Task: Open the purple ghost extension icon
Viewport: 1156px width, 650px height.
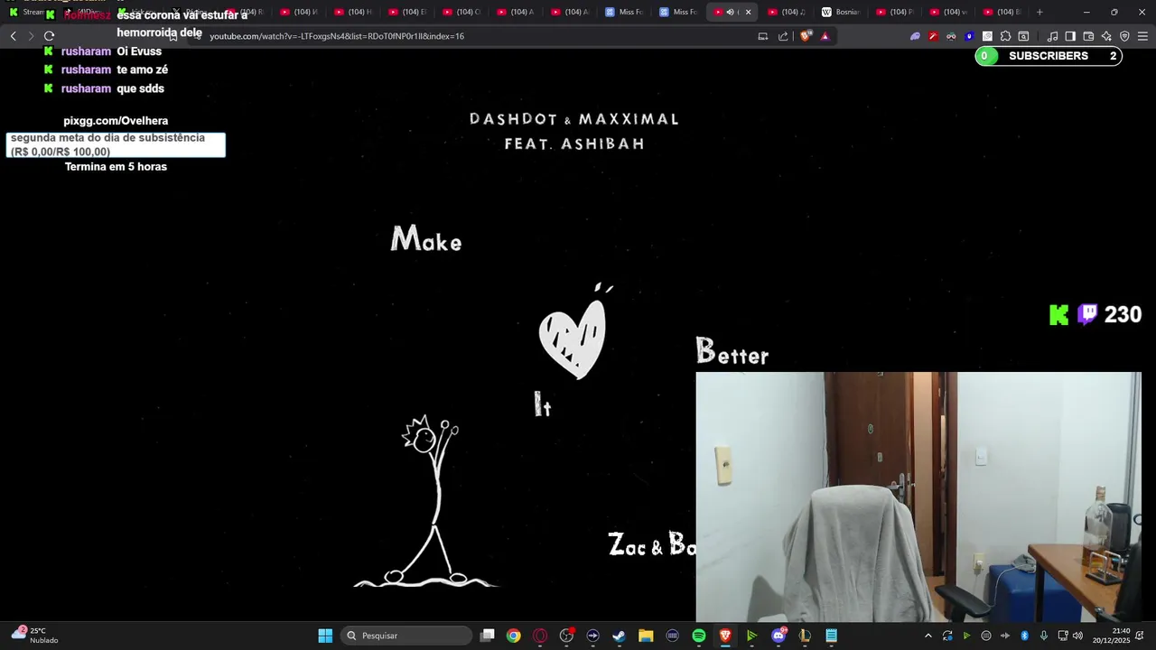Action: pos(915,36)
